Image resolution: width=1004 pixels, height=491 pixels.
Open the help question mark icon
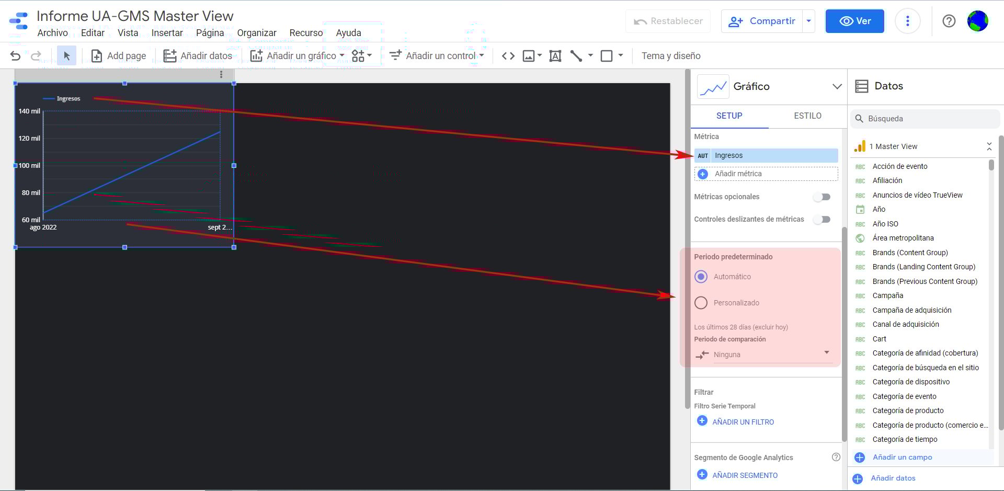click(949, 21)
